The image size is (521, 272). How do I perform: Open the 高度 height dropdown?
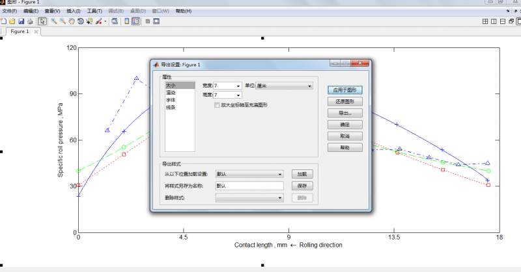[x=238, y=95]
